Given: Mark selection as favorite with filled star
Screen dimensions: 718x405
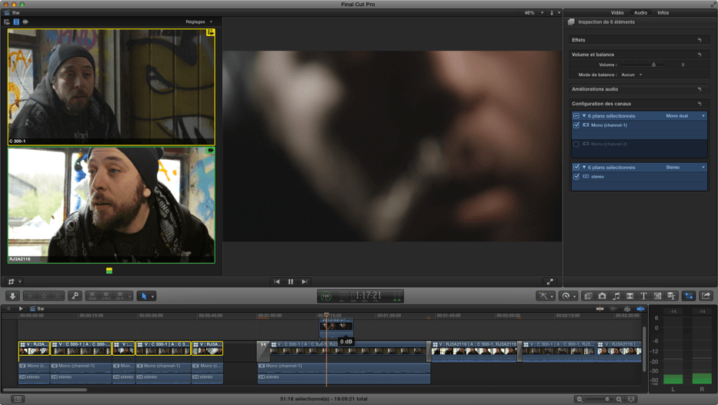Looking at the screenshot, I should point(30,296).
